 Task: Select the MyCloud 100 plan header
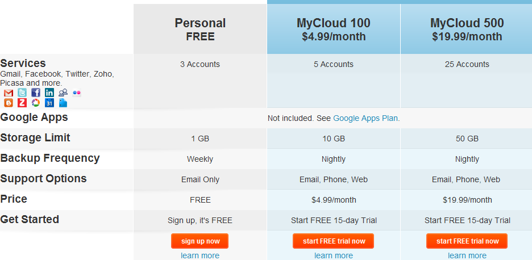point(334,29)
